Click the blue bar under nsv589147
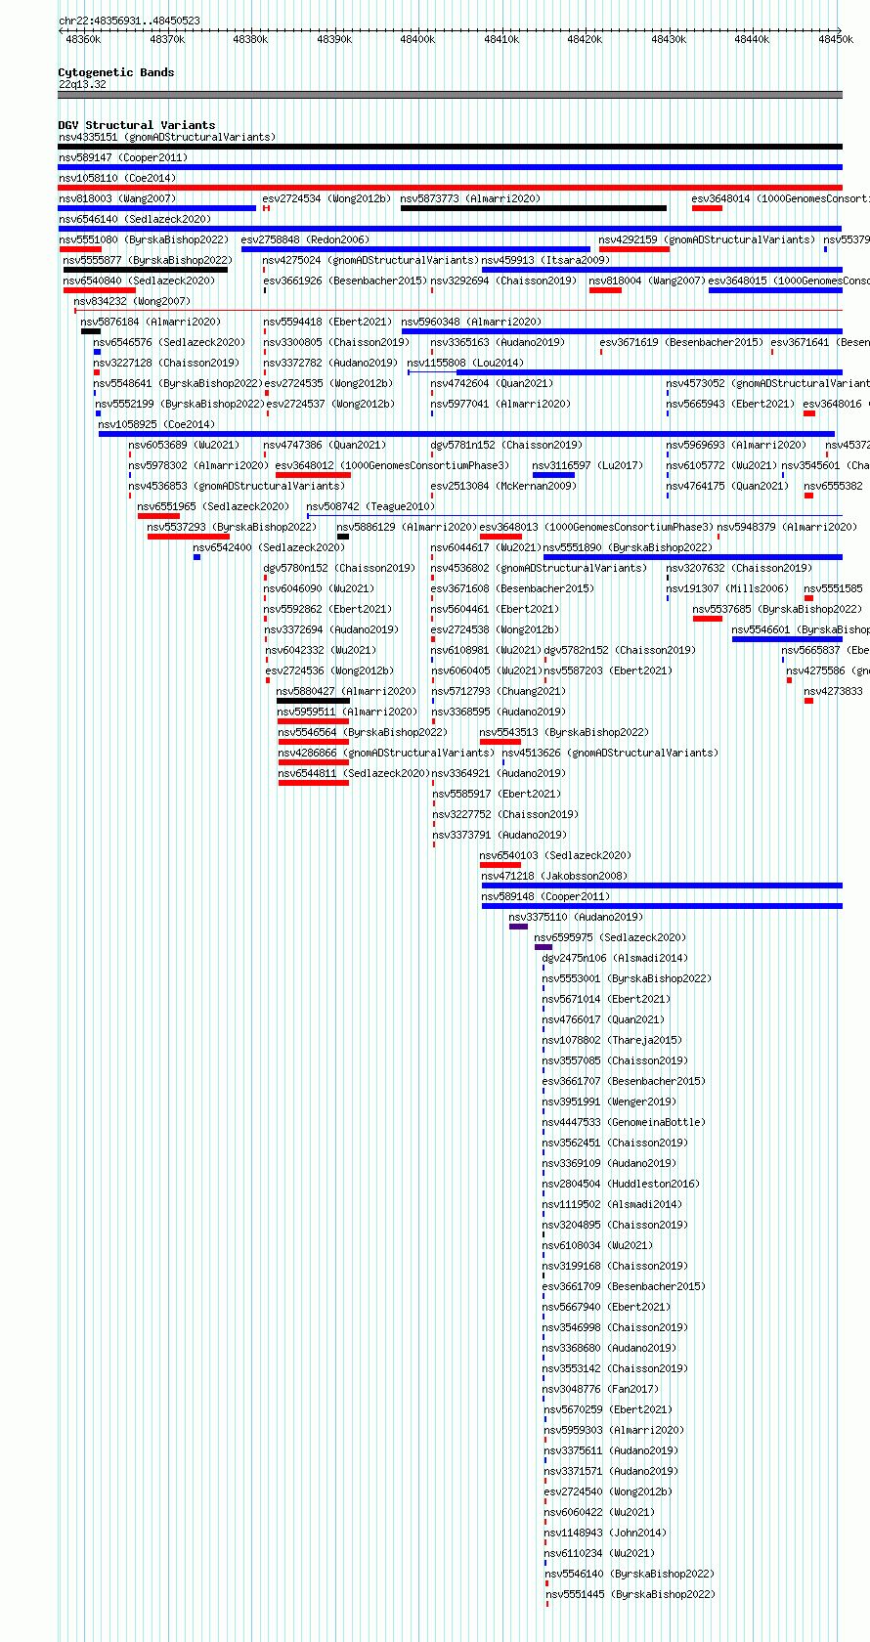The image size is (870, 1642). [x=451, y=167]
